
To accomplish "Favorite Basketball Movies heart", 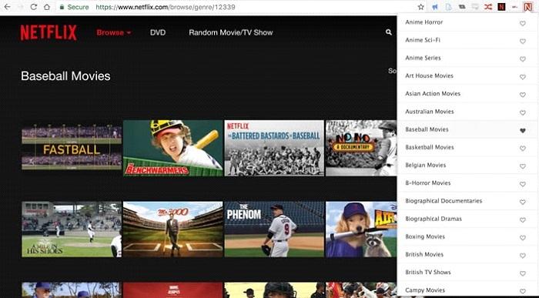I will coord(523,149).
